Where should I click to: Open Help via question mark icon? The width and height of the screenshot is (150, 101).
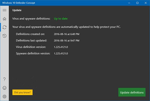click(x=4, y=79)
